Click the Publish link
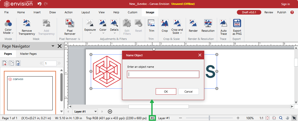Image resolution: width=298 pixels, height=121 pixels. tap(282, 12)
